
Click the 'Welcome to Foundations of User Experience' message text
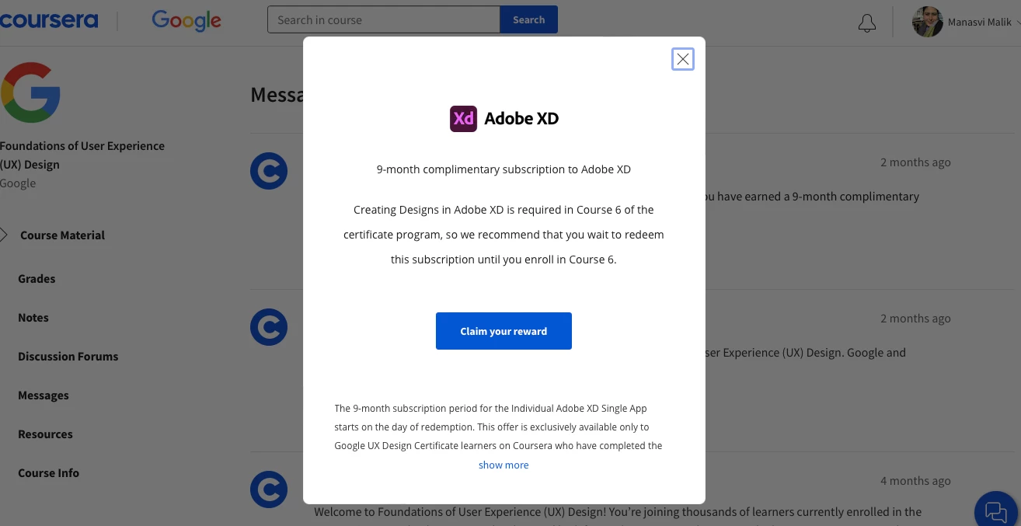click(x=618, y=511)
